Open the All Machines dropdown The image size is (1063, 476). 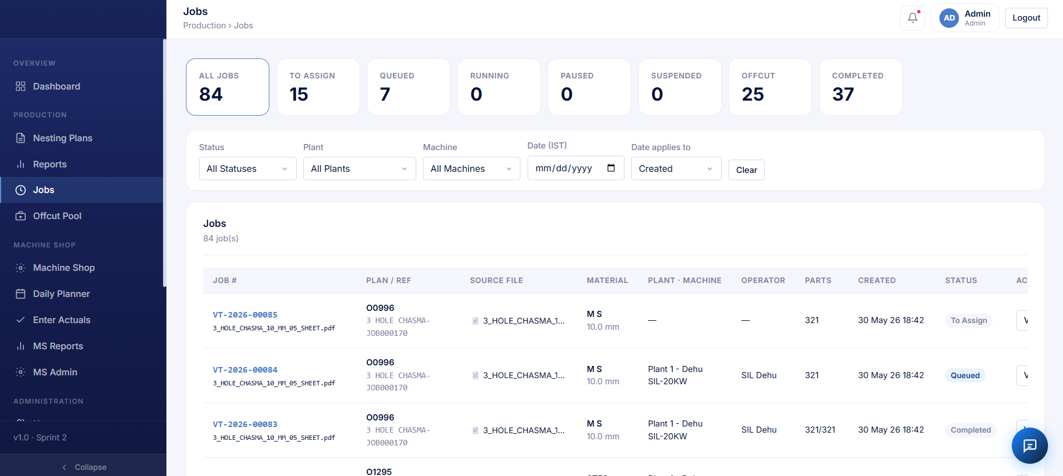(x=471, y=168)
